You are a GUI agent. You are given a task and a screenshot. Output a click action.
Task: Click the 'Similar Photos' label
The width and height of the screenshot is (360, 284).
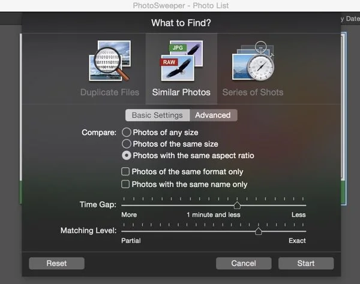point(181,92)
